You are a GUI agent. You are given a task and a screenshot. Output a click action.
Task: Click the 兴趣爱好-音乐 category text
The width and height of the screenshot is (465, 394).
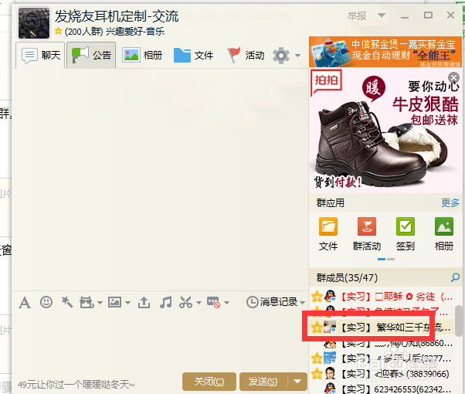click(135, 31)
